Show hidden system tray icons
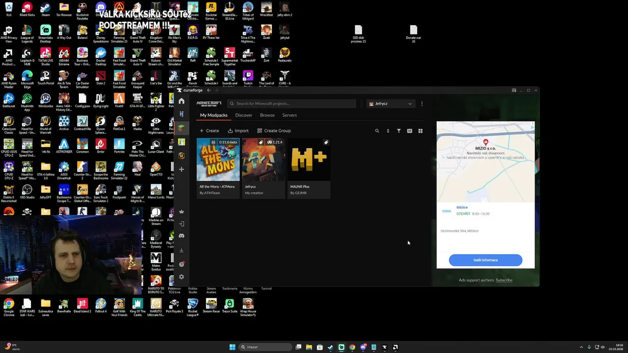Viewport: 628px width, 353px height. (x=581, y=347)
